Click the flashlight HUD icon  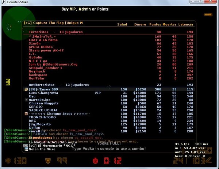(x=208, y=15)
